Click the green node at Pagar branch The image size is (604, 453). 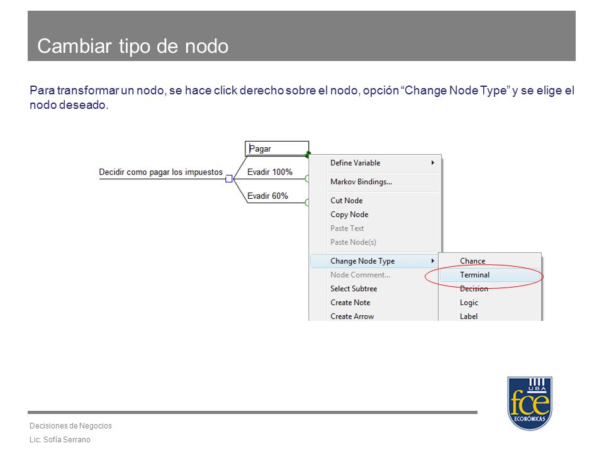(x=308, y=155)
